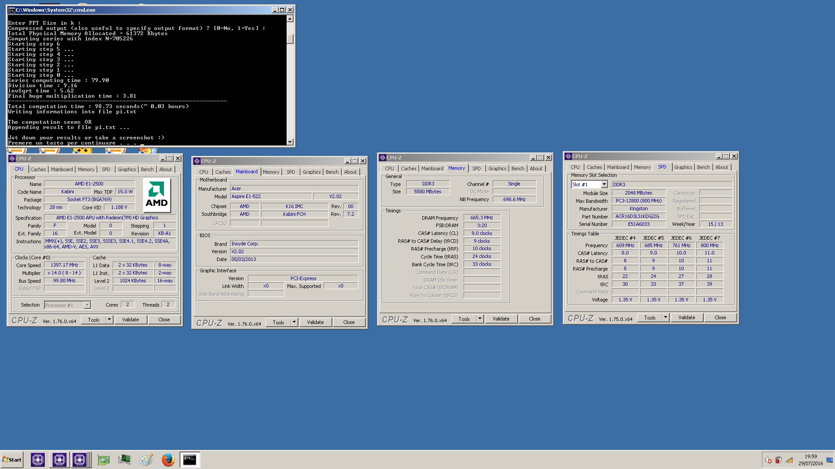835x469 pixels.
Task: Switch to Caches tab in CPU window
Action: coord(38,169)
